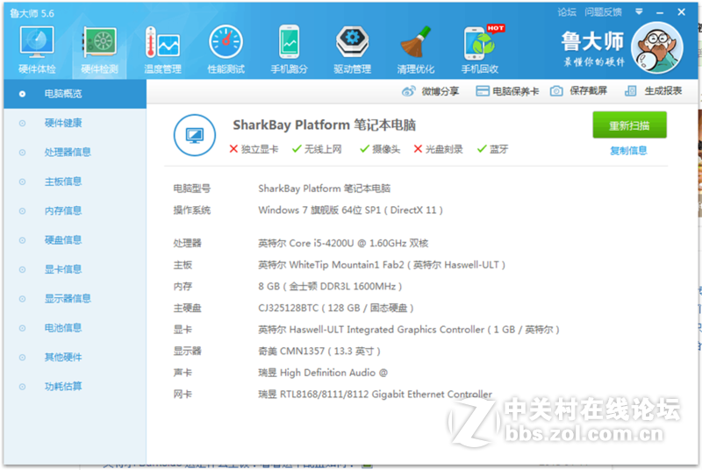The height and width of the screenshot is (470, 702).
Task: Click the 蓝牙 status indicator
Action: coord(492,149)
